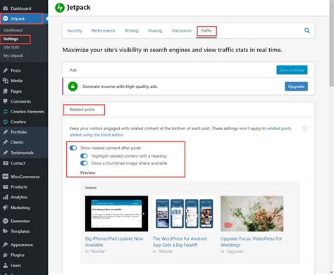This screenshot has height=275, width=334.
Task: Click the Save settings button
Action: click(292, 70)
